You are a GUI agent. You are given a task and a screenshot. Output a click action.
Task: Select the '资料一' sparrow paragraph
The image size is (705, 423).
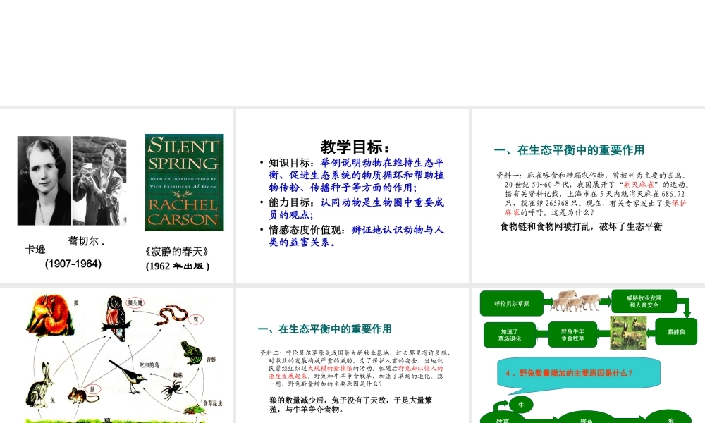click(593, 194)
